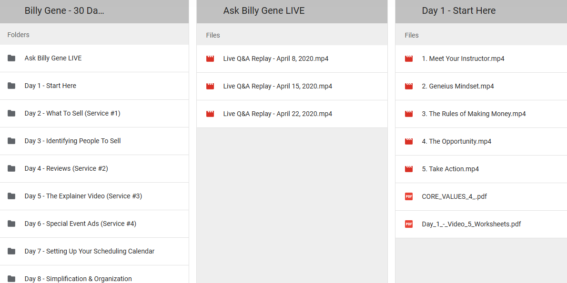Open Day 5 - The Explainer Video folder
567x283 pixels.
(83, 196)
